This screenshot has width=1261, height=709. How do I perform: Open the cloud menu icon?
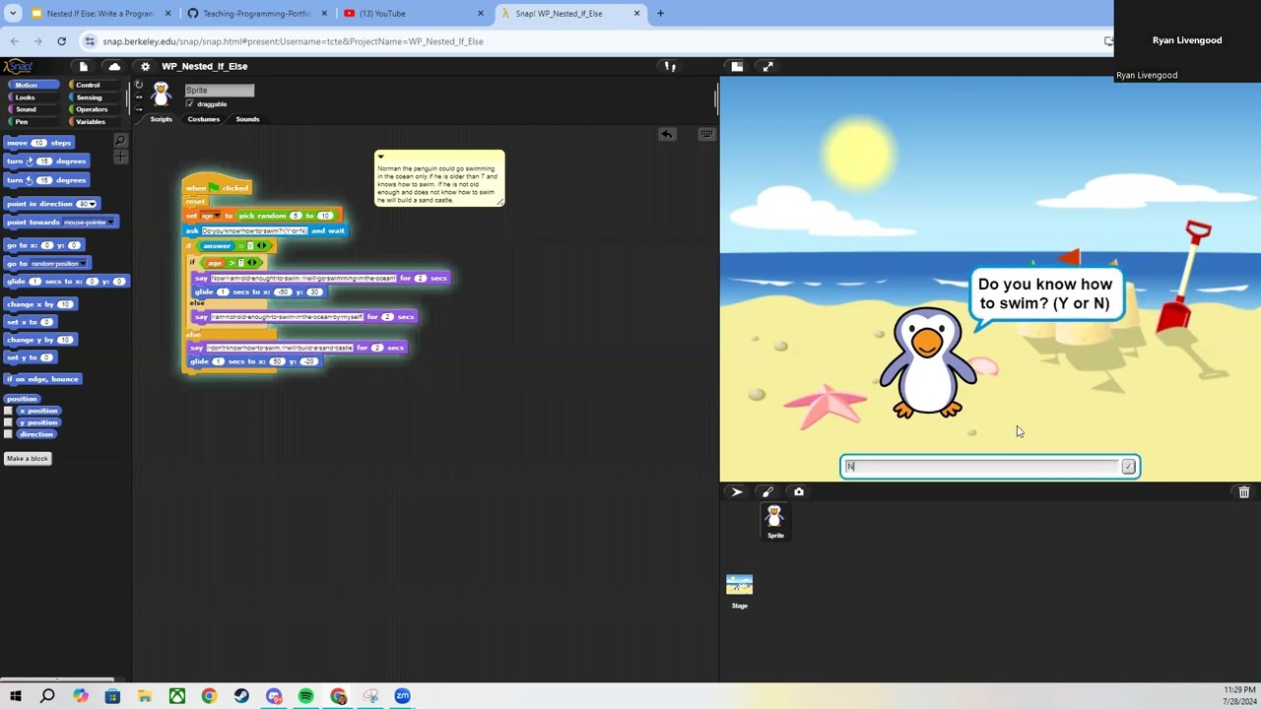tap(114, 66)
